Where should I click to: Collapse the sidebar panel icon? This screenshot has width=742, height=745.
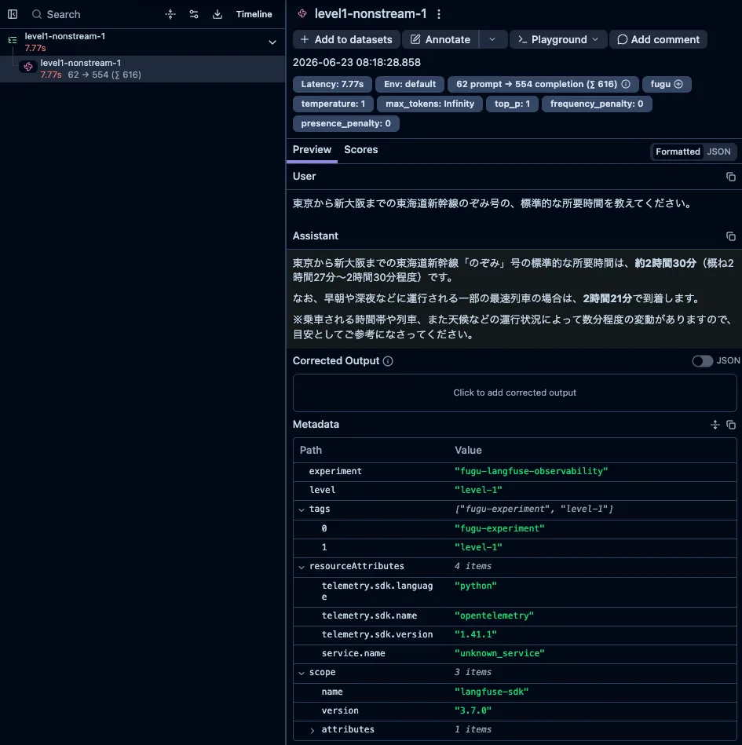pos(13,14)
